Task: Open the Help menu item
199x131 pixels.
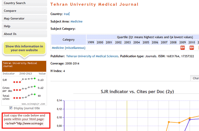Action: [x=24, y=26]
